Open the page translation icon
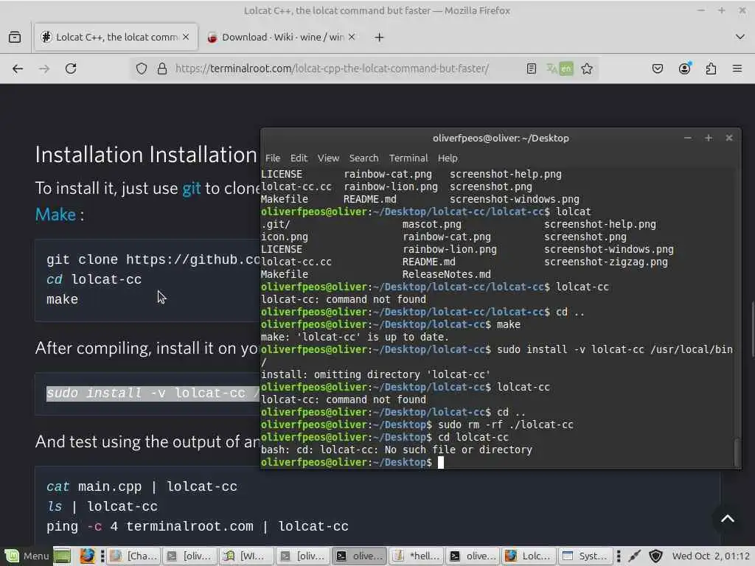 click(x=560, y=69)
